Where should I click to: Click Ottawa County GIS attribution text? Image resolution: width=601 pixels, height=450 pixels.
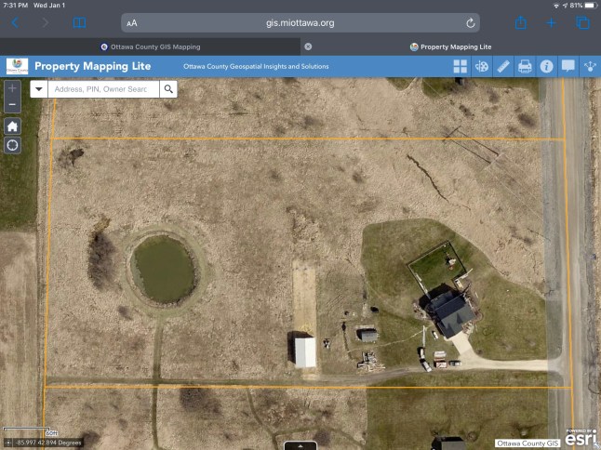tap(528, 443)
